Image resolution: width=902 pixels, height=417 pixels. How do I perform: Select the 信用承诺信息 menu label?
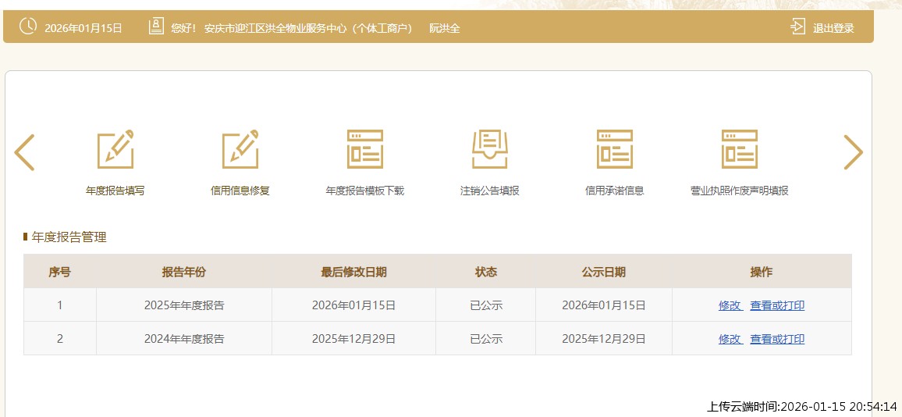coord(614,191)
